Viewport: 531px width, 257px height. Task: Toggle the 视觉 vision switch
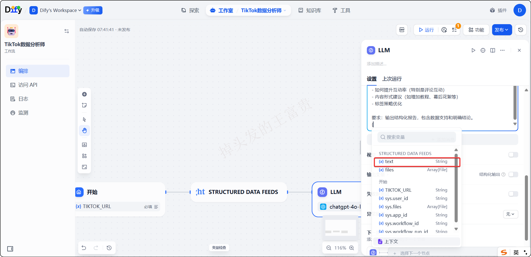coord(513,155)
